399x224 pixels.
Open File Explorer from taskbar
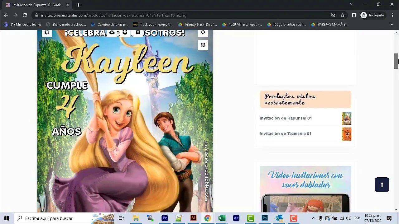tap(136, 218)
